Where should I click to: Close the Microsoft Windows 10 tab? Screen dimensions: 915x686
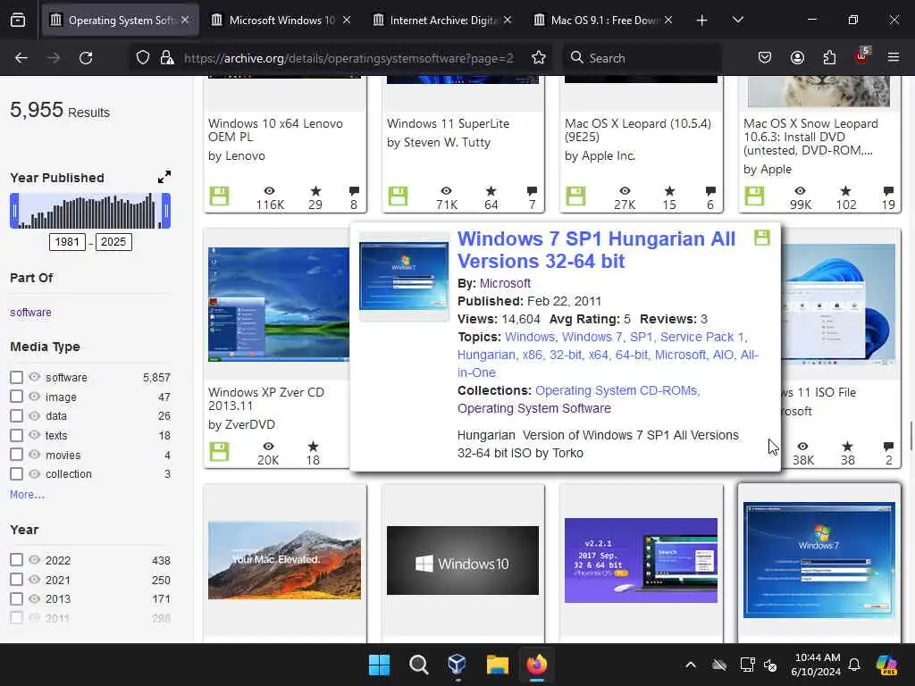click(x=347, y=20)
